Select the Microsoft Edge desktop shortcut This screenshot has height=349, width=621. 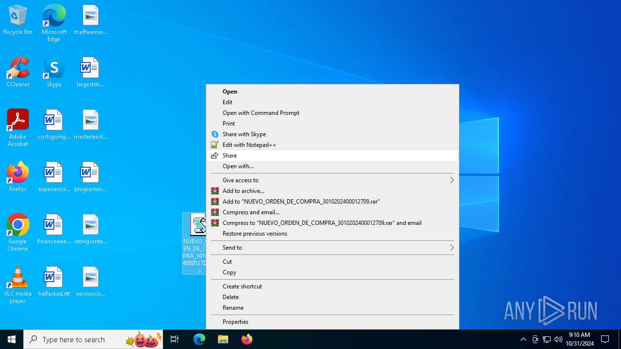pos(54,23)
